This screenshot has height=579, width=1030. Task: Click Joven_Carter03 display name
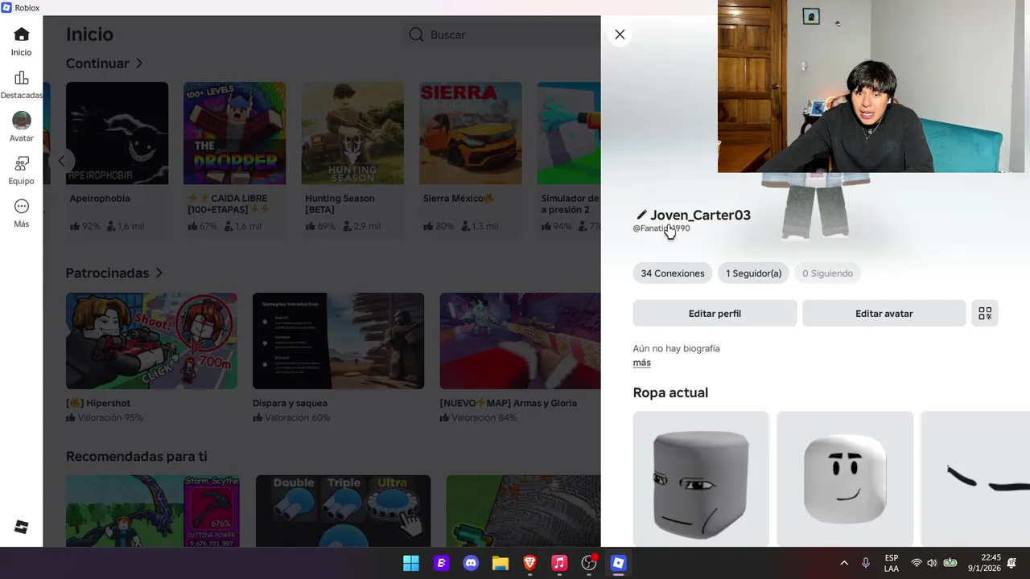tap(700, 215)
